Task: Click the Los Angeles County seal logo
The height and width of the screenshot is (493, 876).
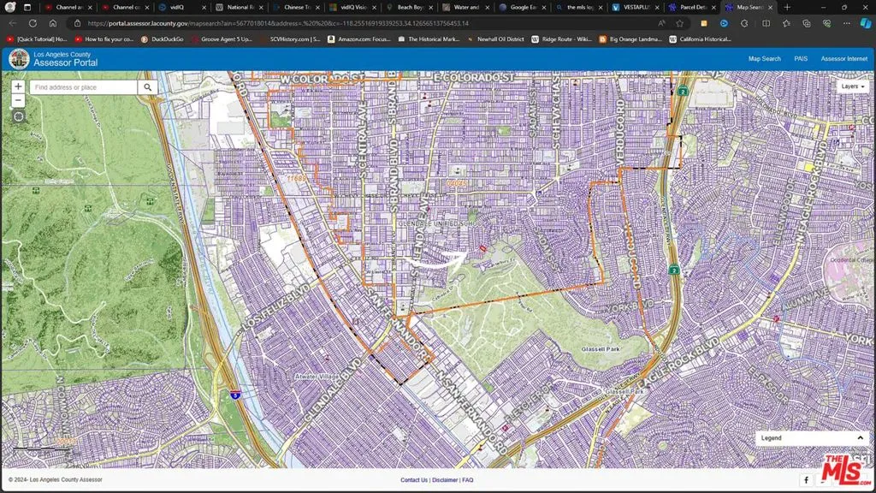Action: 19,59
